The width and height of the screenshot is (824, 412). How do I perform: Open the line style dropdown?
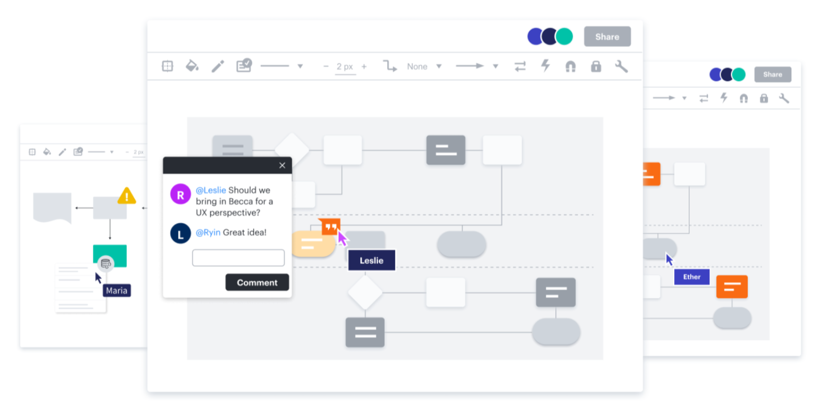(x=300, y=66)
